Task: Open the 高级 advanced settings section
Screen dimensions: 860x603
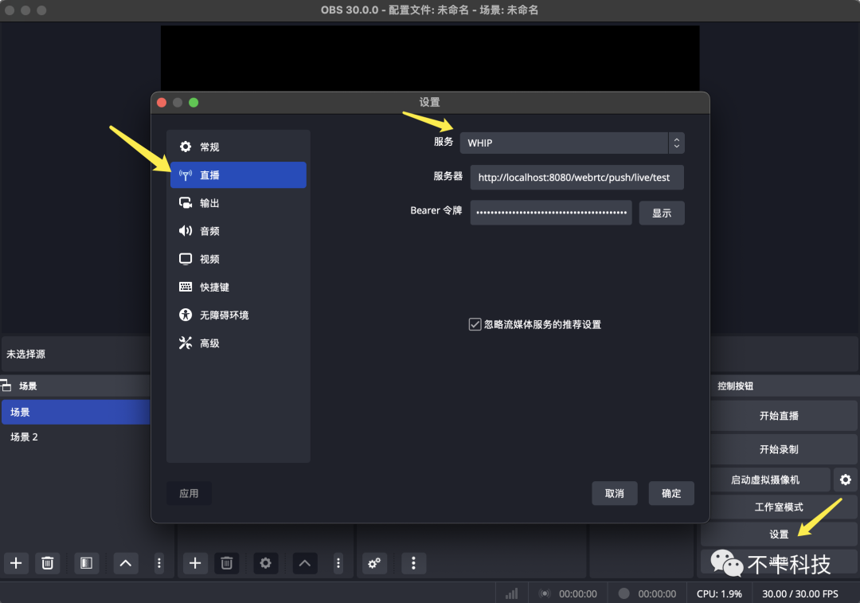Action: click(238, 343)
